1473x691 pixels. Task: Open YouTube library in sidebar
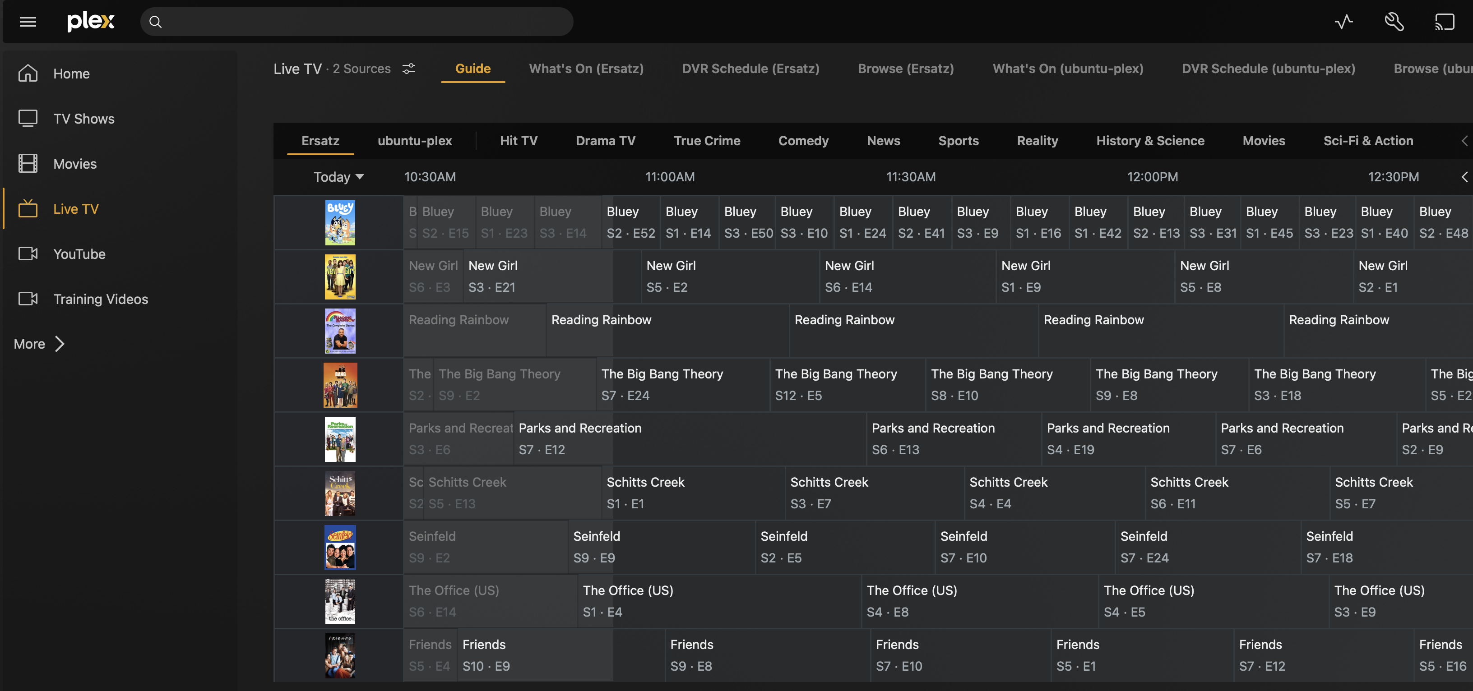[79, 254]
